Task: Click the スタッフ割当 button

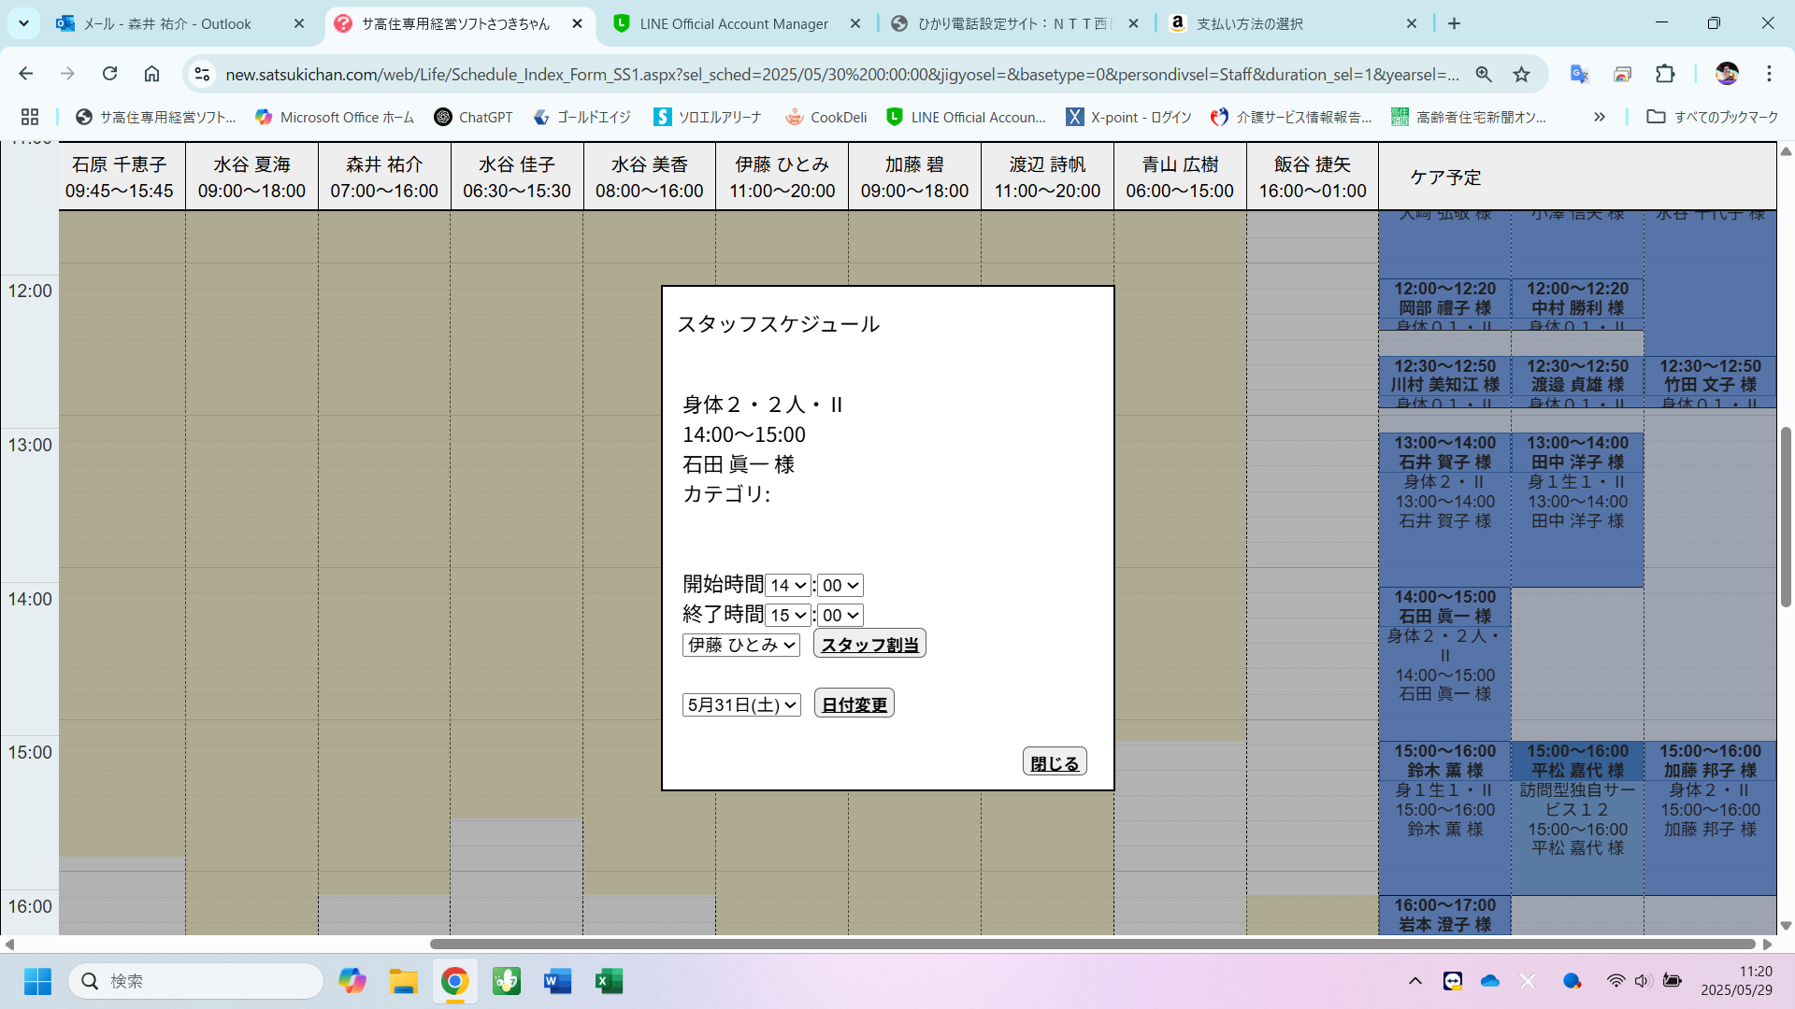Action: click(869, 645)
